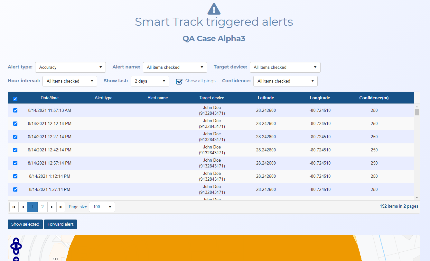
Task: Pan the map up with arrow control
Action: [x=16, y=240]
